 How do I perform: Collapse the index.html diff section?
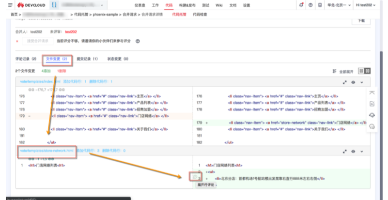362,82
